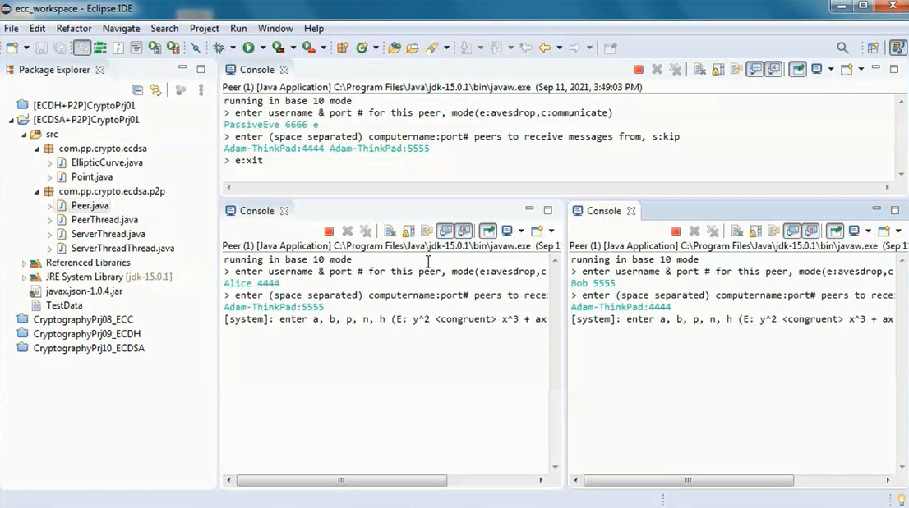Terminate the process in the top Console
Viewport: 909px width, 508px height.
coord(639,69)
